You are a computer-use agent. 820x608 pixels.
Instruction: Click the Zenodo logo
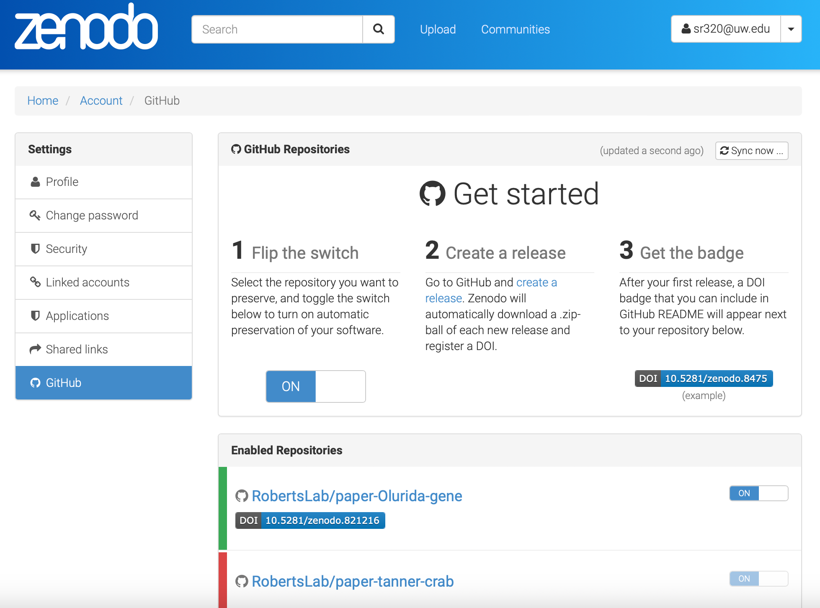click(86, 27)
